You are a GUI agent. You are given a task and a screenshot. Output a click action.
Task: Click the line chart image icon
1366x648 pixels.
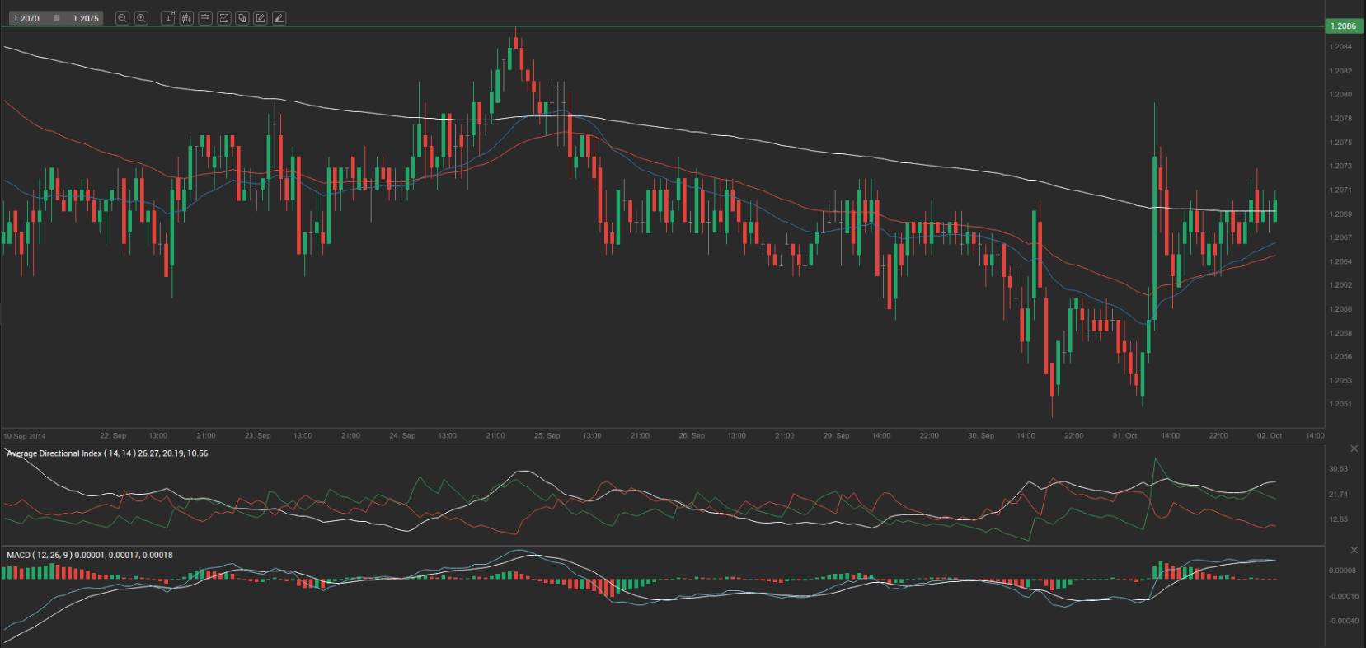click(x=223, y=18)
